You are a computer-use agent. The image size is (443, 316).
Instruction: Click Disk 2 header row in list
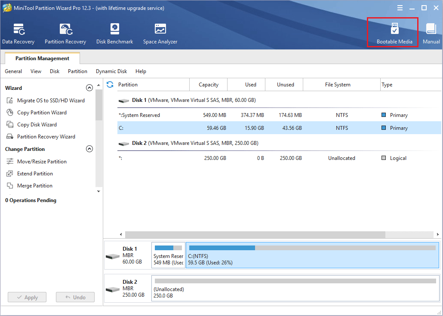tap(279, 143)
